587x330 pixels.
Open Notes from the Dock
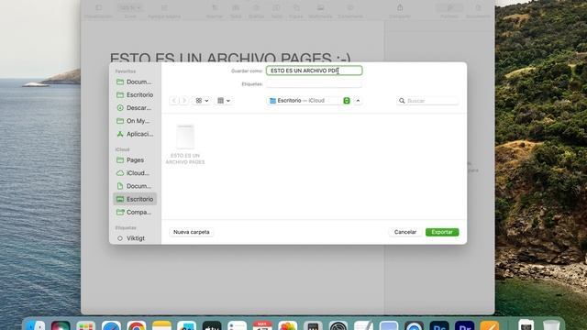coord(161,325)
